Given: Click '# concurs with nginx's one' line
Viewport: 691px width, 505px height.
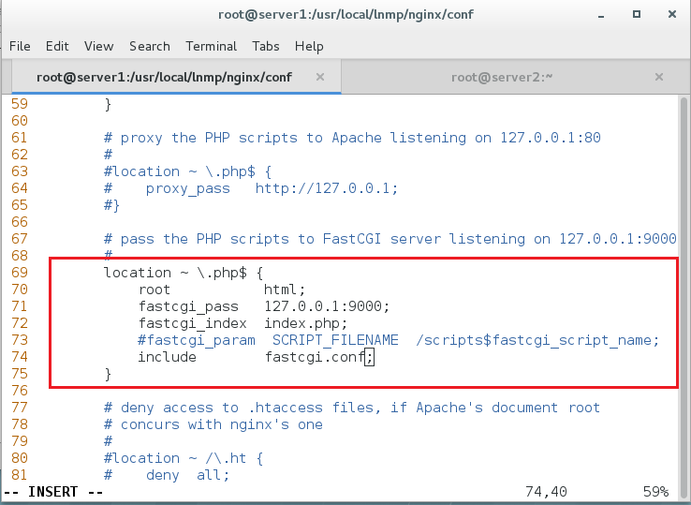Looking at the screenshot, I should pos(213,424).
